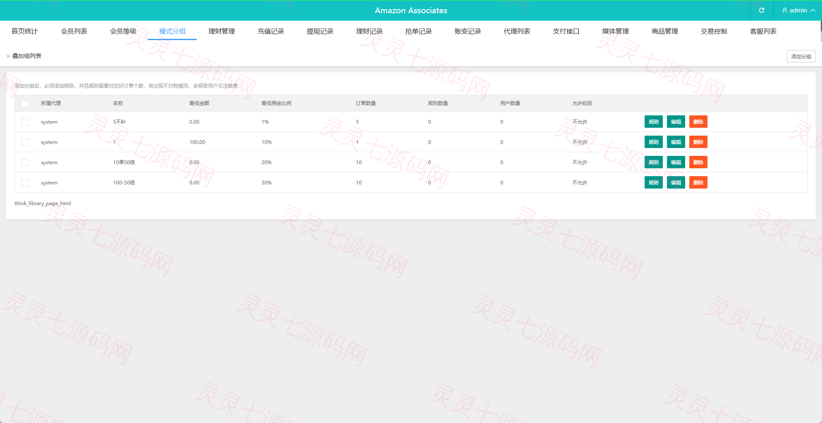
Task: Click 规则 for the 100-50倍 row
Action: (x=653, y=183)
